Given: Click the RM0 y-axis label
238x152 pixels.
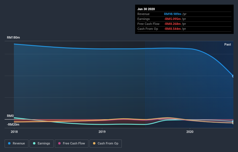Looking at the screenshot, I should [10, 116].
